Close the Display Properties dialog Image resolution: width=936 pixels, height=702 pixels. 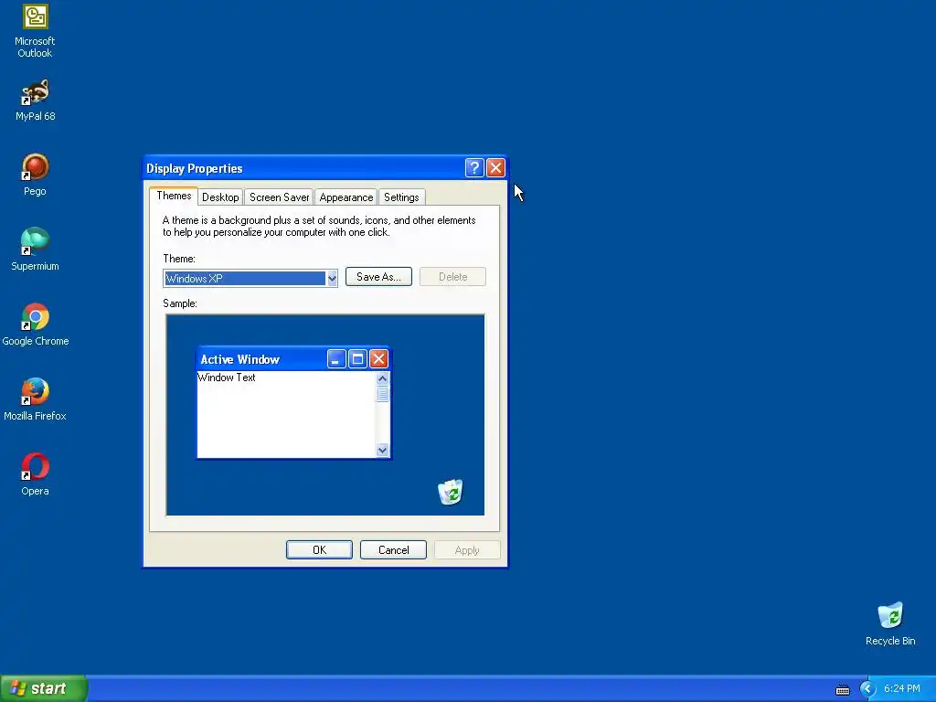[x=495, y=168]
